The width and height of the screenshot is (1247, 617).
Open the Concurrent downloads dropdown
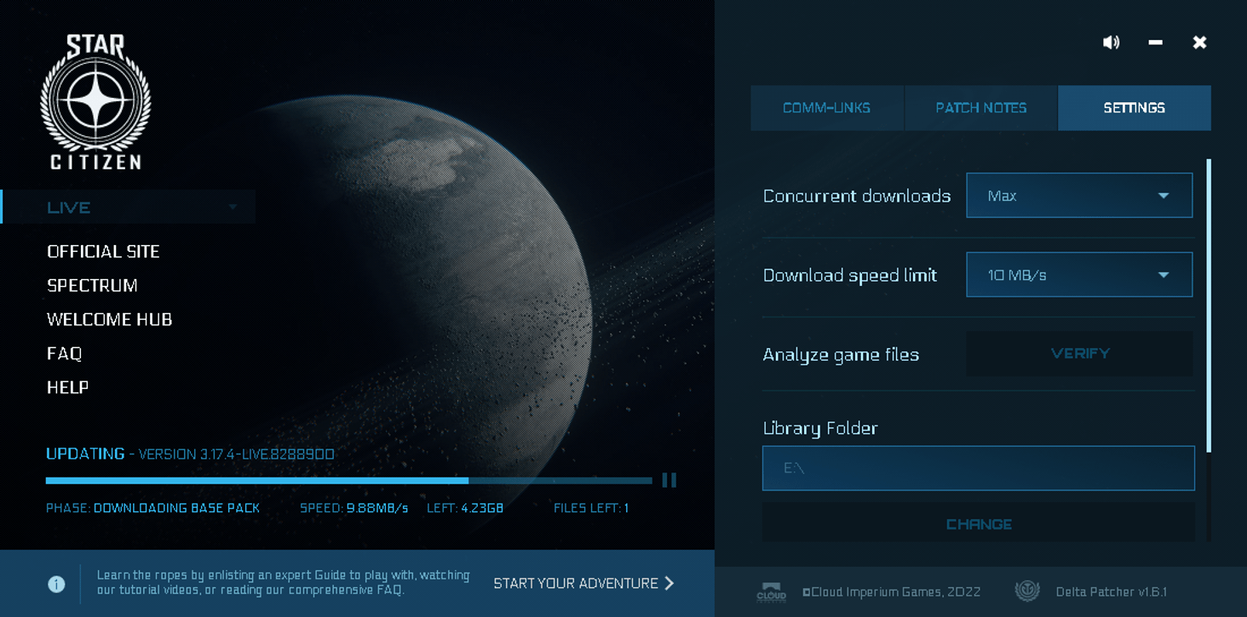click(1078, 196)
